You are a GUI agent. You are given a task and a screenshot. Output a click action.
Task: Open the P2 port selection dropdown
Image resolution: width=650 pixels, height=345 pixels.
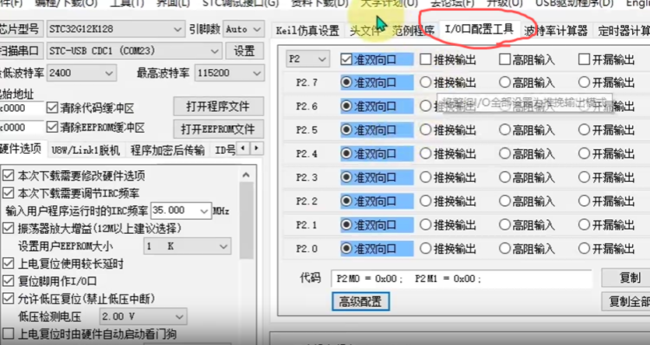coord(307,59)
